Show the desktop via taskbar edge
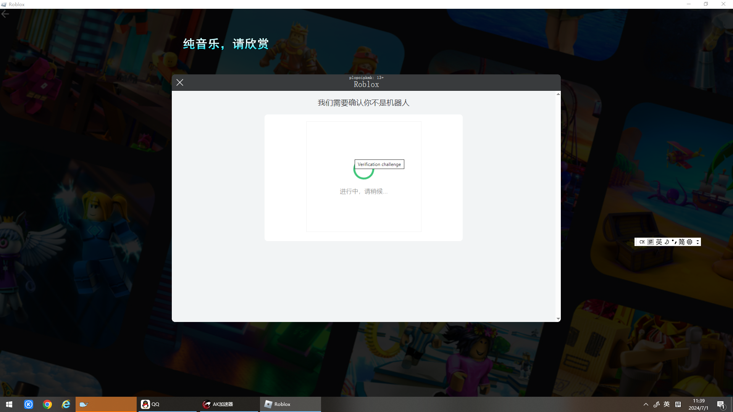Viewport: 733px width, 412px height. (x=731, y=404)
